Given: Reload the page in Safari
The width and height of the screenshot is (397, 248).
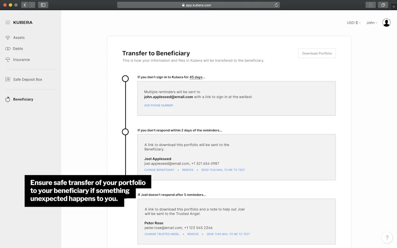Looking at the screenshot, I should (276, 5).
